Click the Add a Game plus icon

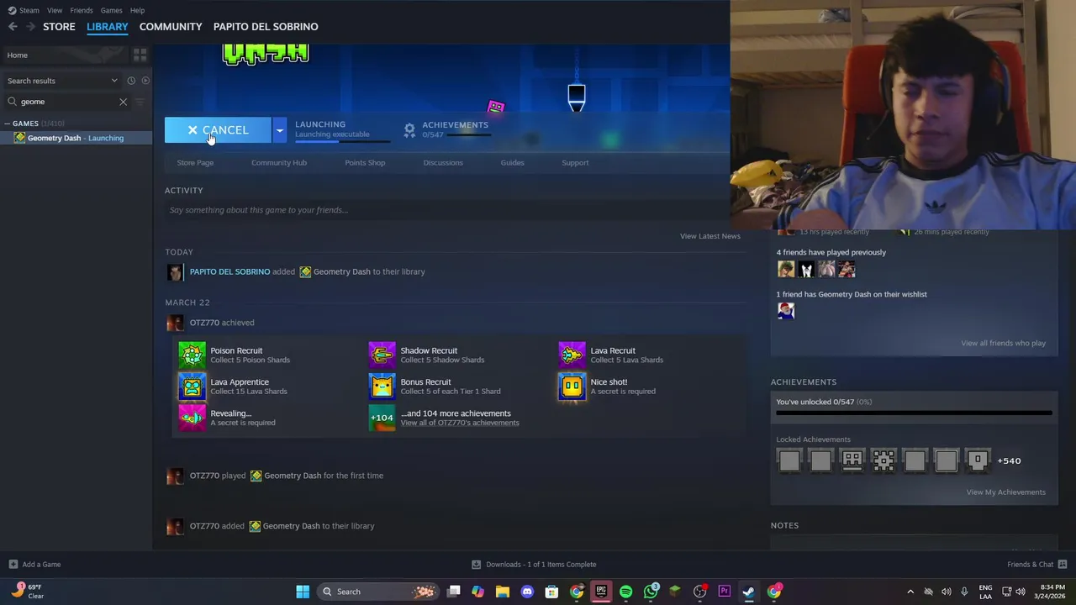pyautogui.click(x=13, y=565)
